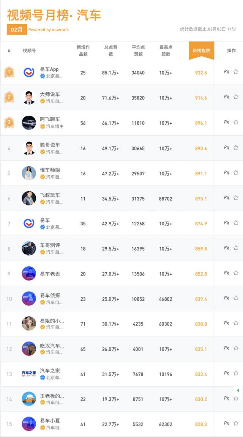The image size is (243, 437).
Task: Favorite 大师说车 with the star icon
Action: pos(236,97)
